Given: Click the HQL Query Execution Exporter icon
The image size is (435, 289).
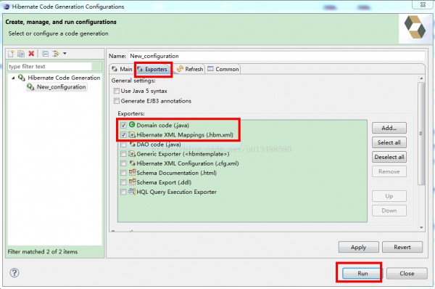Looking at the screenshot, I should pyautogui.click(x=132, y=192).
